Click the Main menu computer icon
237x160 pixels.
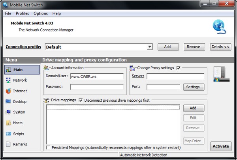click(x=8, y=70)
